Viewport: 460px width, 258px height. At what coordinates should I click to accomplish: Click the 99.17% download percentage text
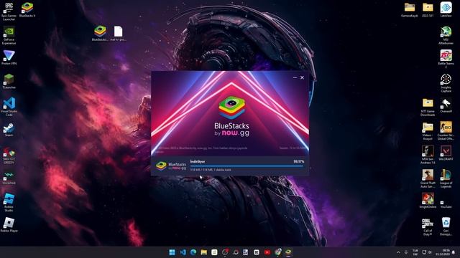(299, 161)
